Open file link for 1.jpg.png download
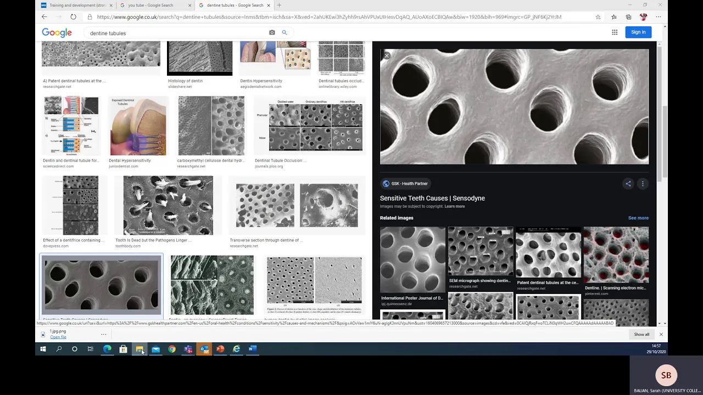703x395 pixels. click(58, 337)
